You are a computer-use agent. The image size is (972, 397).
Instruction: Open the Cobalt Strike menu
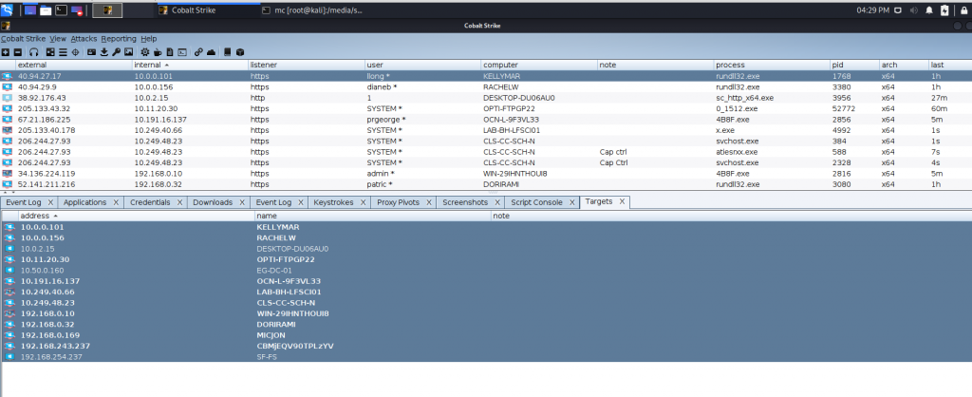(x=23, y=38)
